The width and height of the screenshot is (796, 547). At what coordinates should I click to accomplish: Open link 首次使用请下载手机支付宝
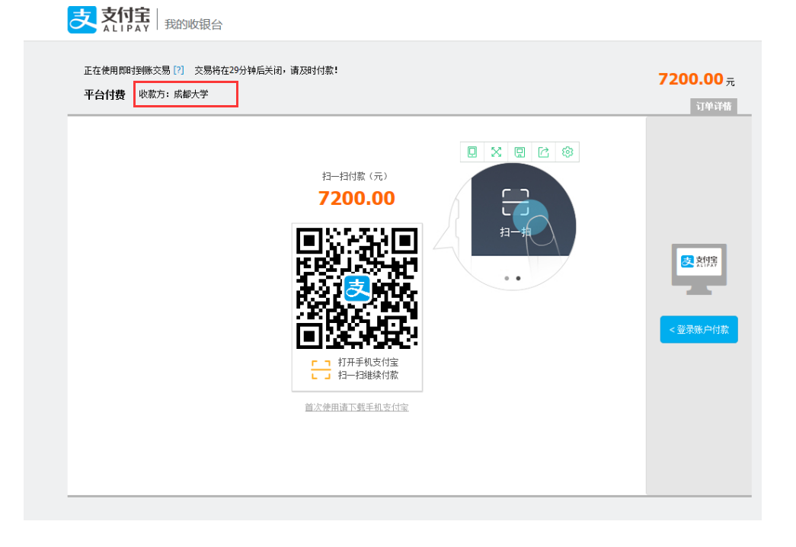click(356, 408)
